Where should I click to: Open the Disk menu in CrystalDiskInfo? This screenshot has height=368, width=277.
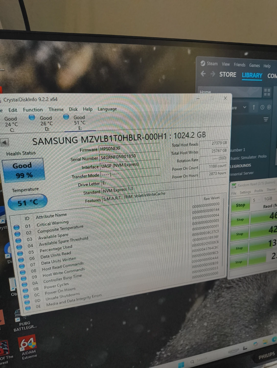[x=73, y=109]
